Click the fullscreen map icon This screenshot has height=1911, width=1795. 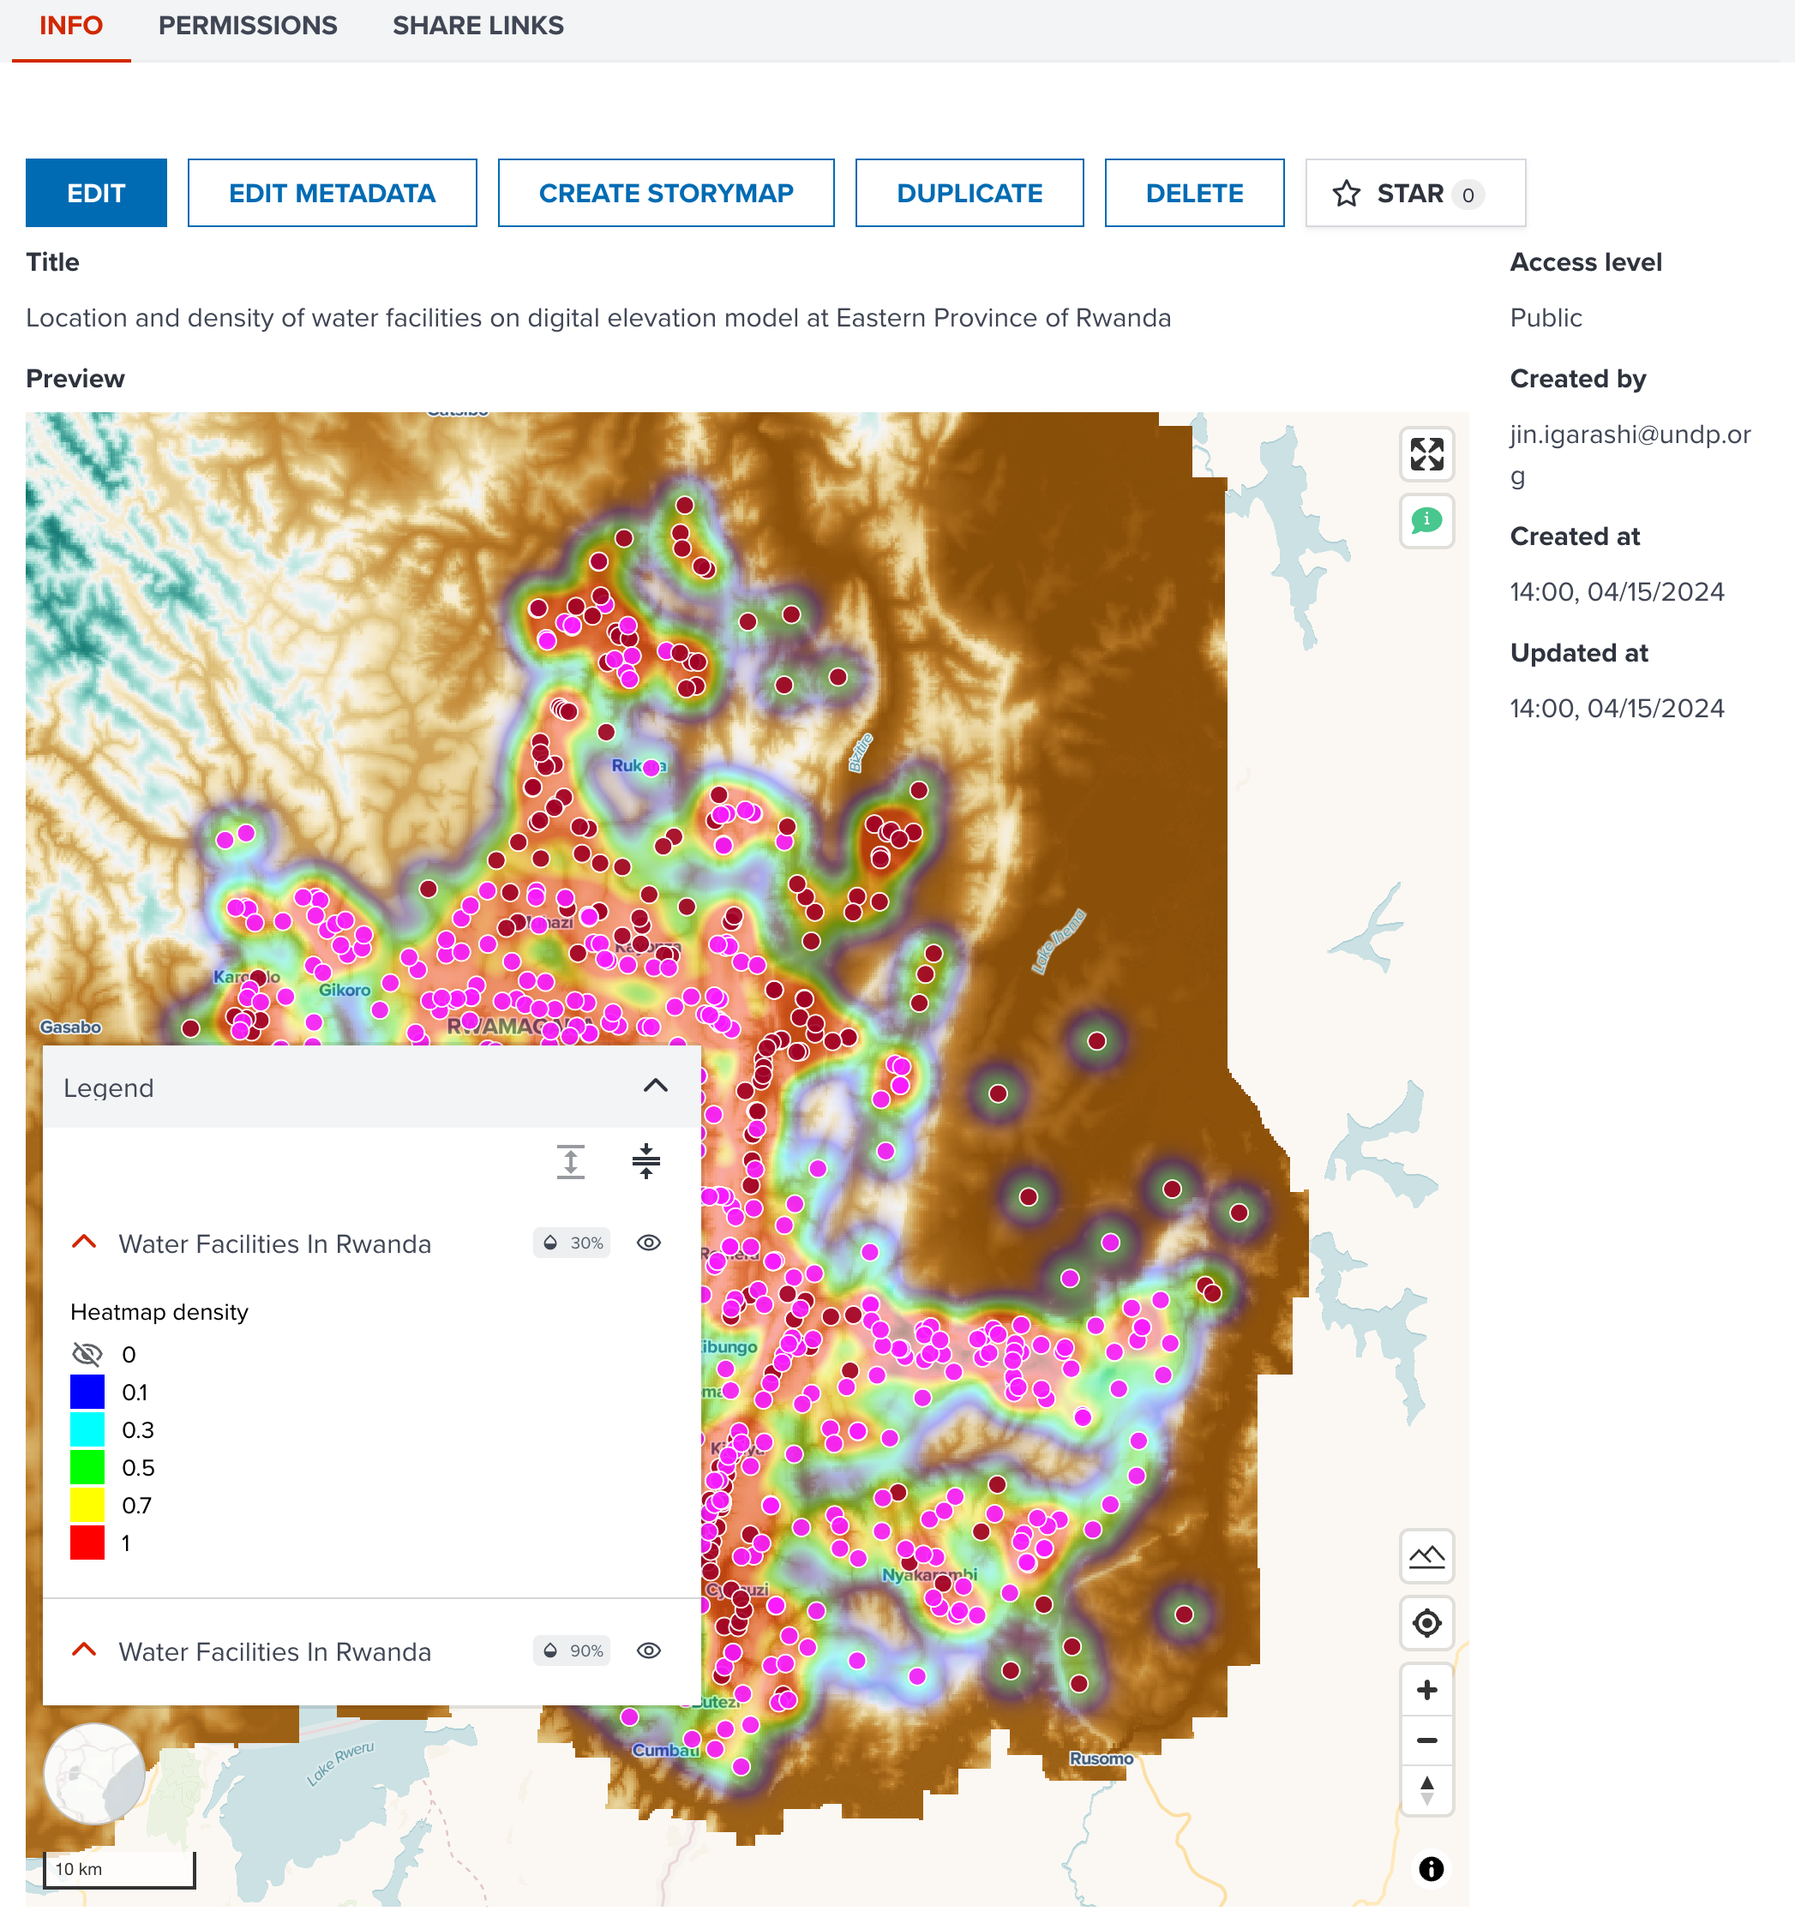point(1426,453)
